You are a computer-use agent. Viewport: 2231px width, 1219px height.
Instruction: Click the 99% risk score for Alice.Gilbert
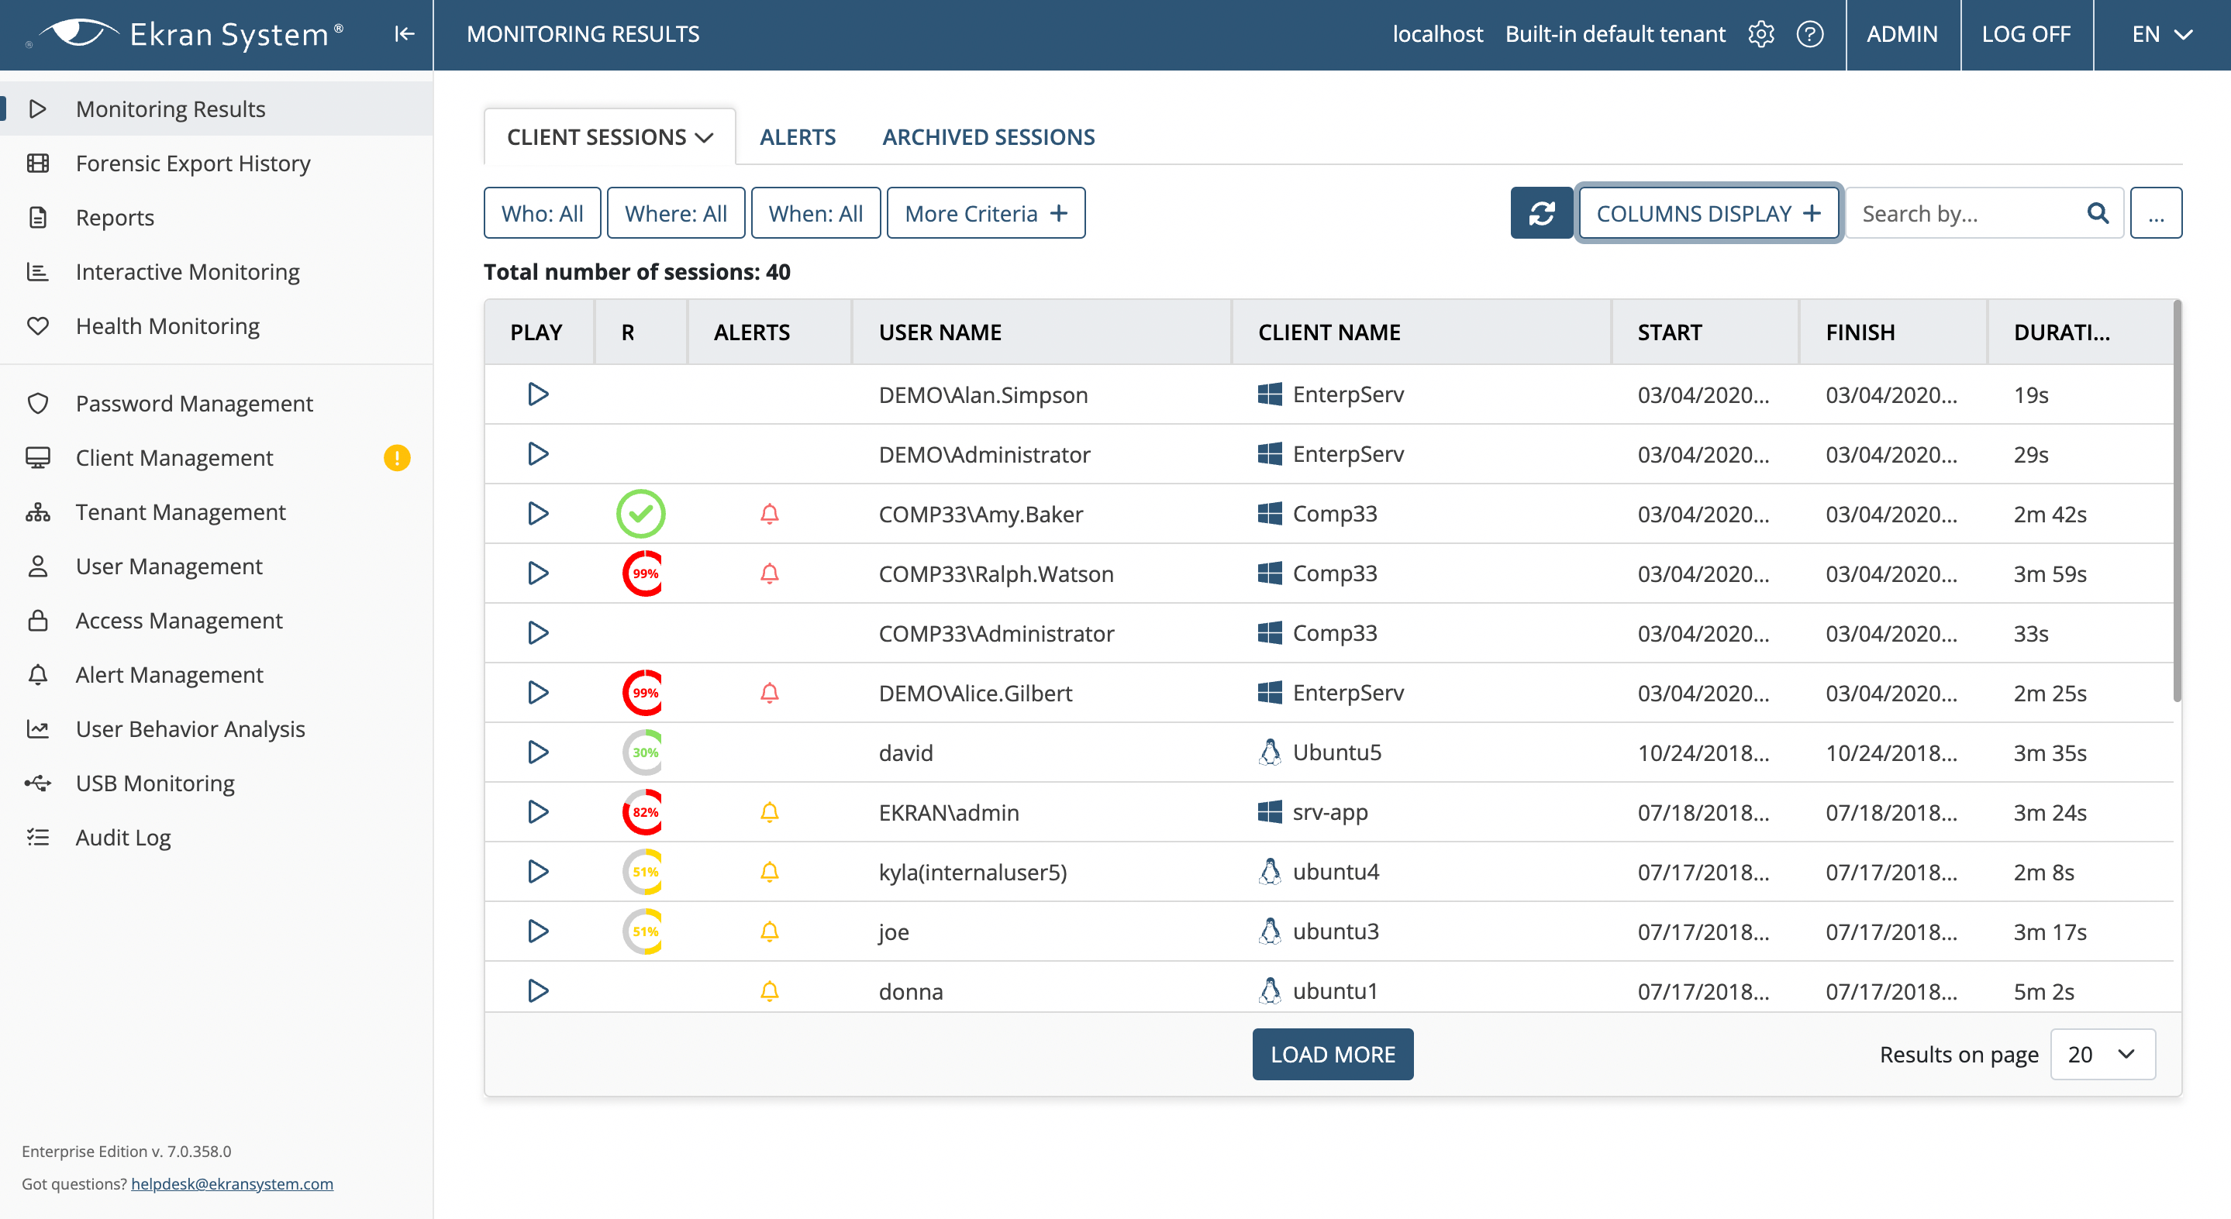643,694
